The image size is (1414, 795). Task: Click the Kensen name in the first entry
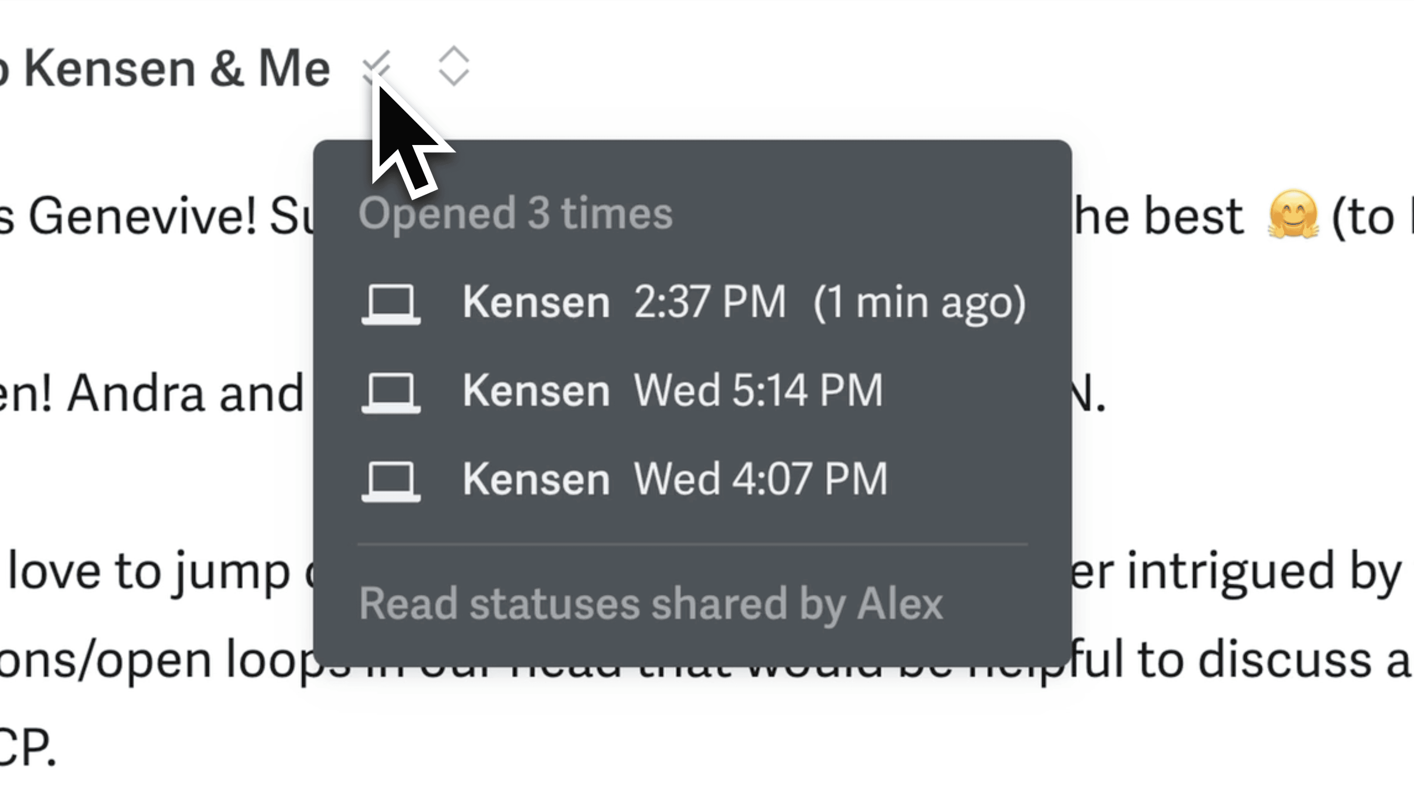click(x=535, y=301)
